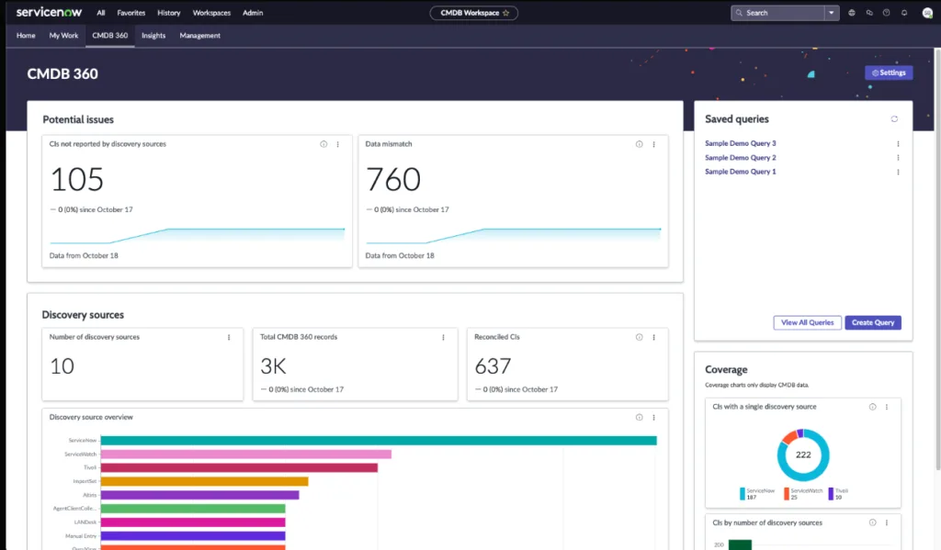Toggle ServiceNow legend item in donut chart

757,491
